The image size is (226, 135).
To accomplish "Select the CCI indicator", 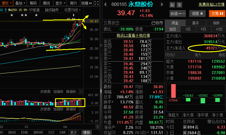I will [51, 132].
